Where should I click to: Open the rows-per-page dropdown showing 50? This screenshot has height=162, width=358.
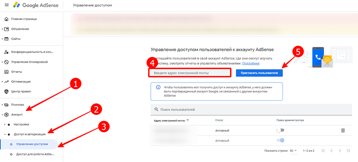(x=294, y=150)
